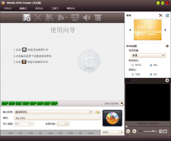Expand the video quality dropdown
The height and width of the screenshot is (141, 171).
click(x=163, y=55)
